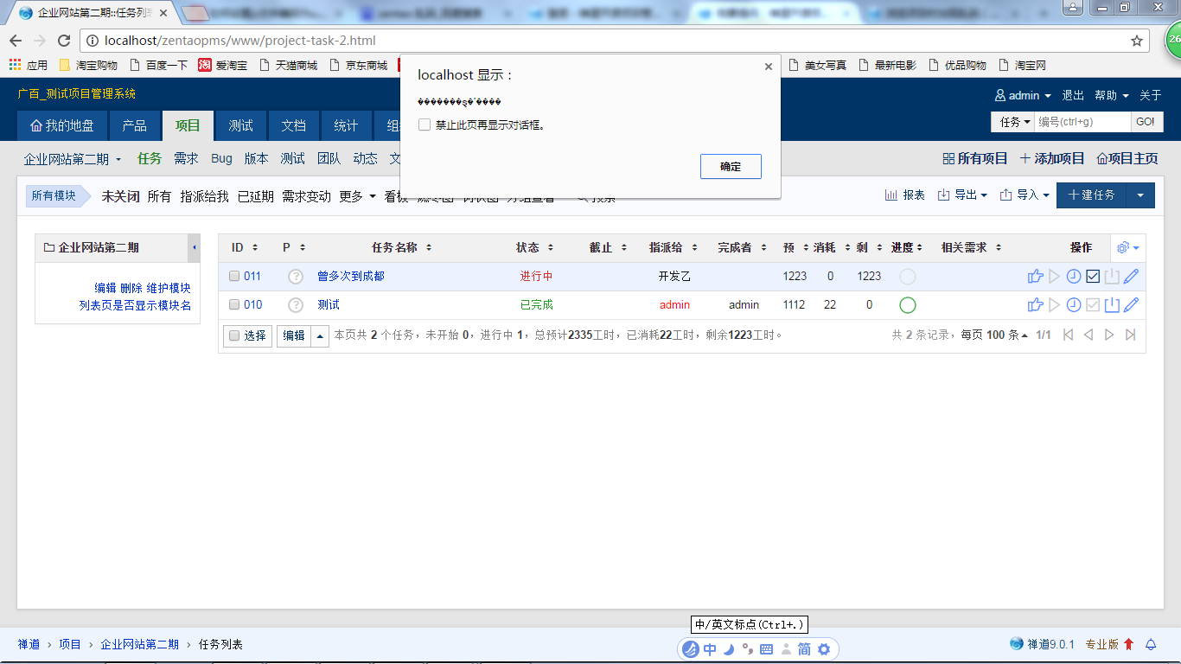
Task: Click the 添加项目 add project link
Action: pos(1052,159)
